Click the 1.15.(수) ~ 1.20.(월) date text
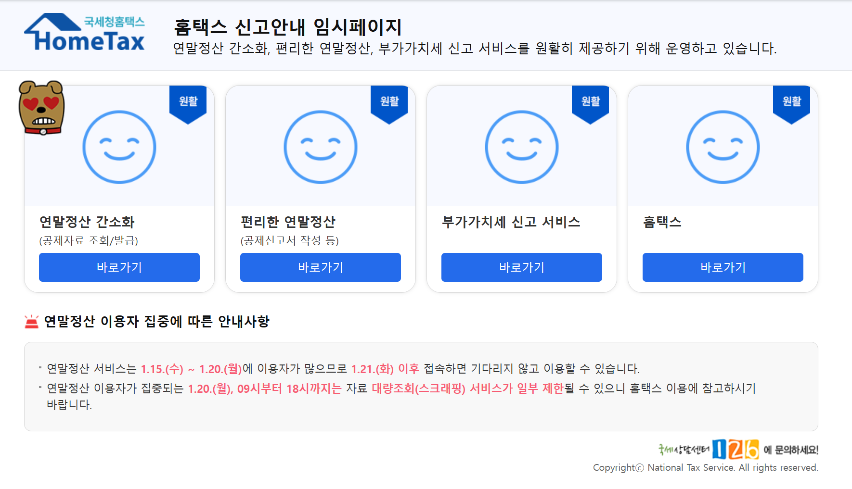The width and height of the screenshot is (852, 489). tap(191, 369)
